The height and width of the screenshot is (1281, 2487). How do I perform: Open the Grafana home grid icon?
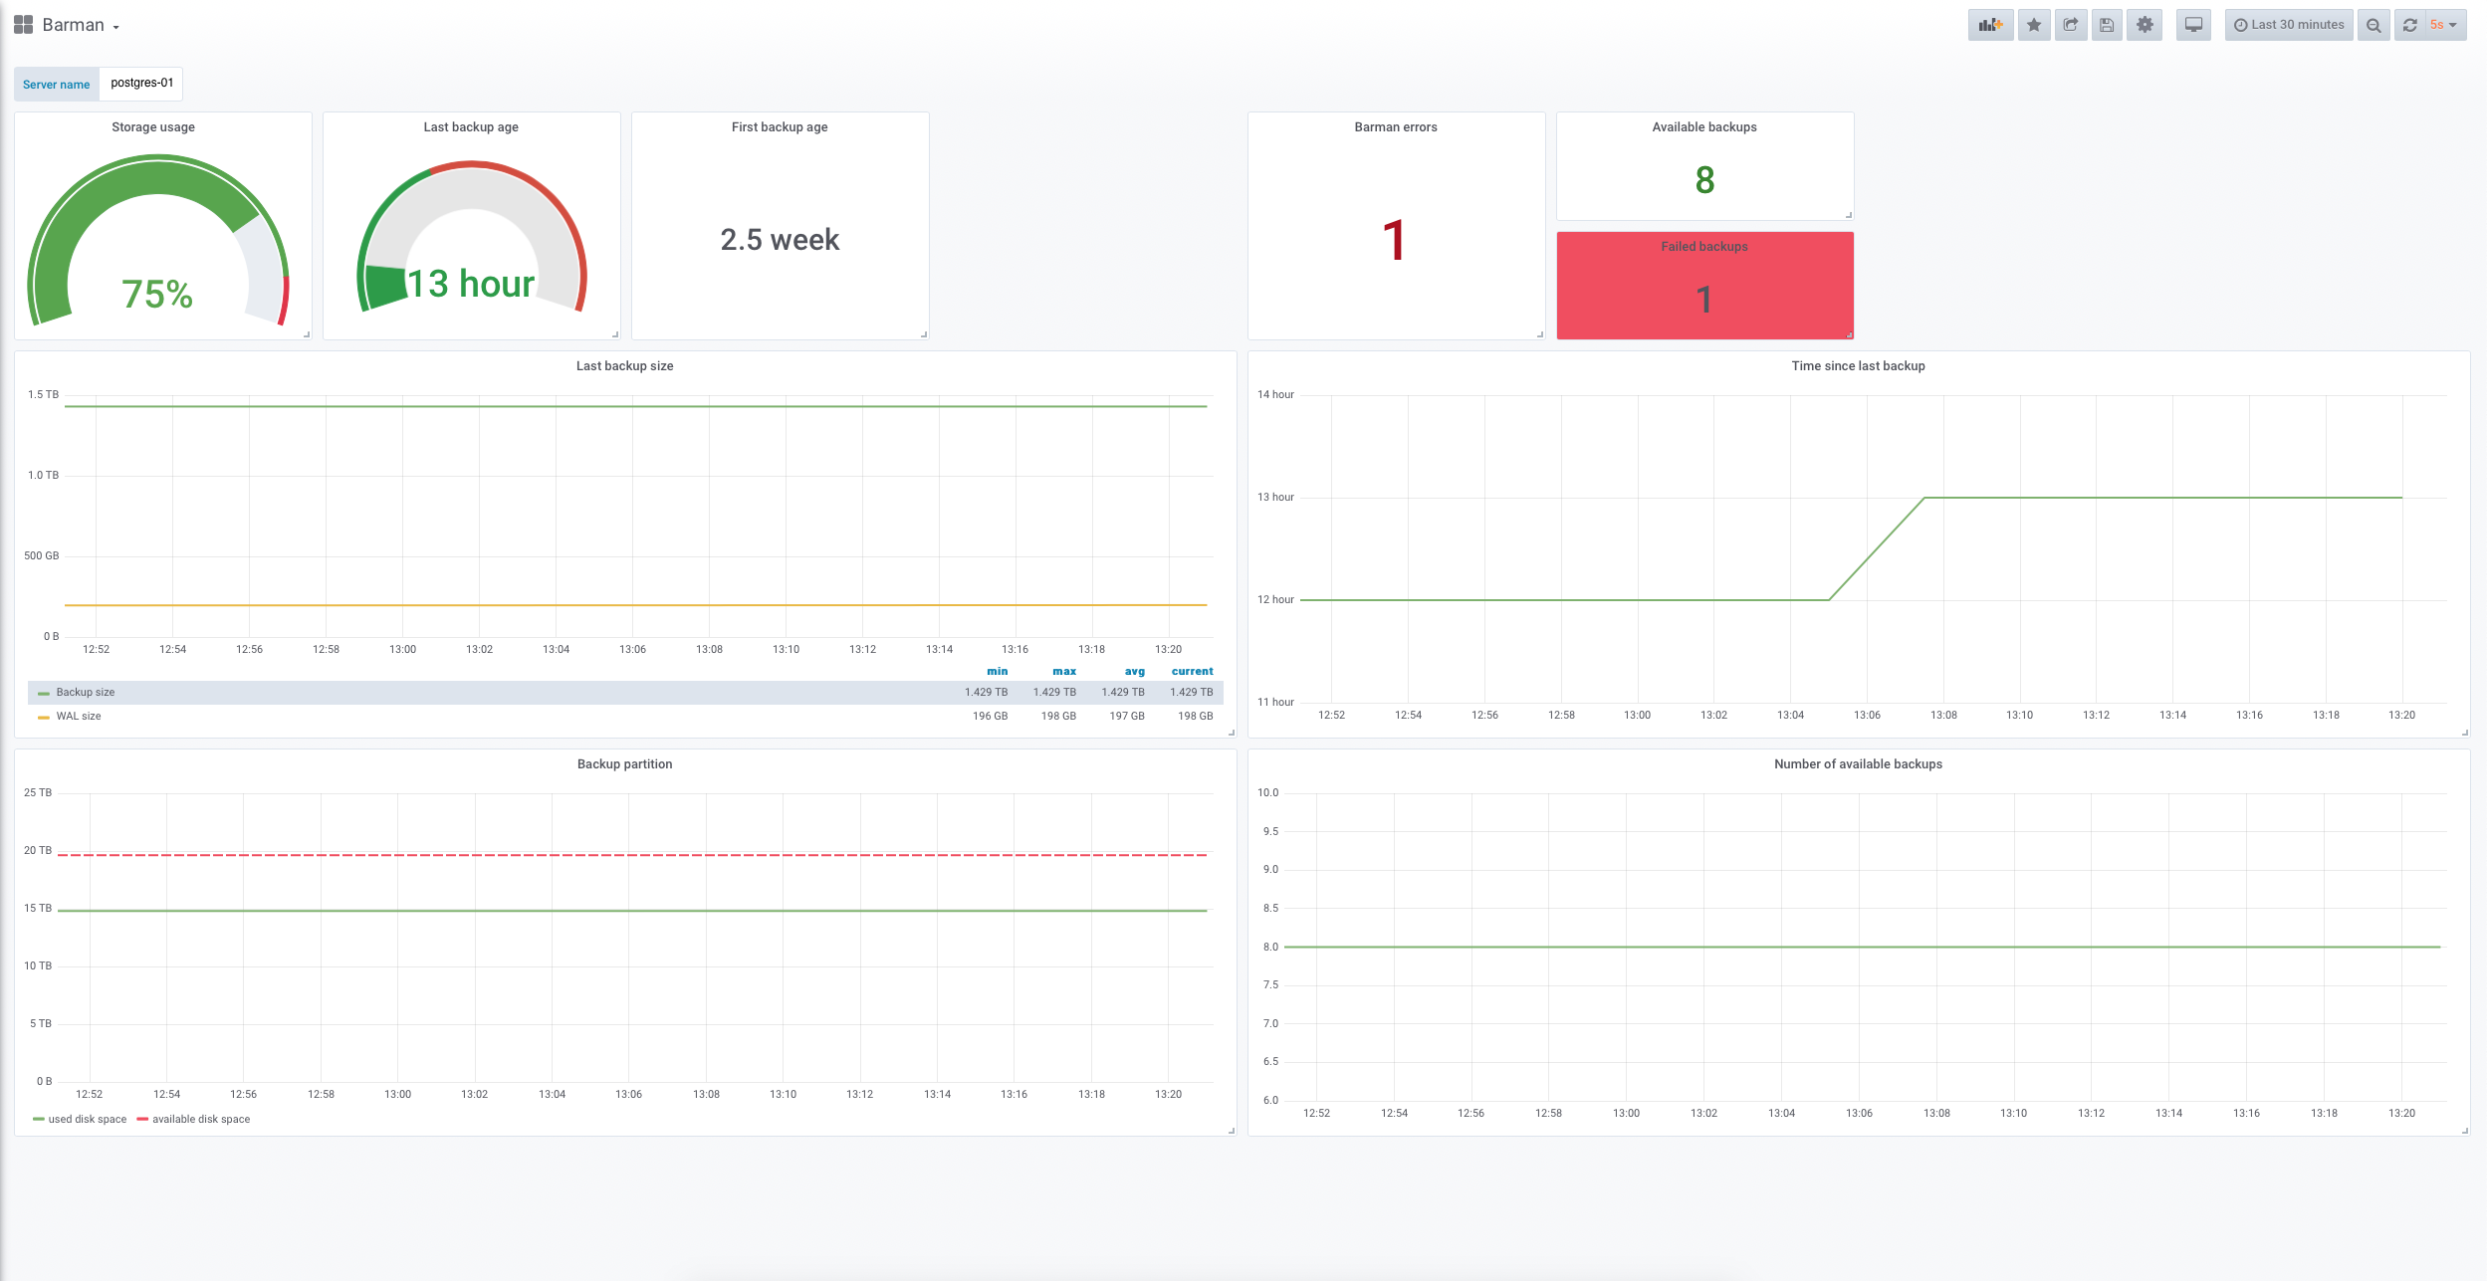23,25
